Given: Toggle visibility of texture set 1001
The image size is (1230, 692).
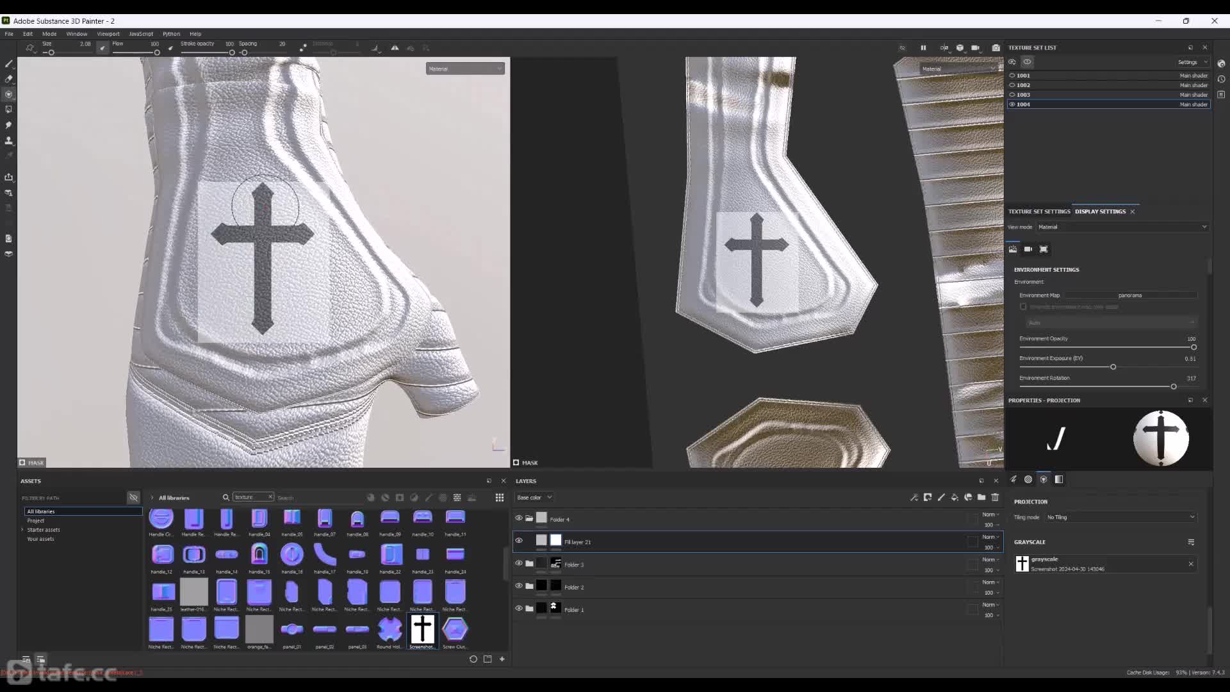Looking at the screenshot, I should point(1012,76).
